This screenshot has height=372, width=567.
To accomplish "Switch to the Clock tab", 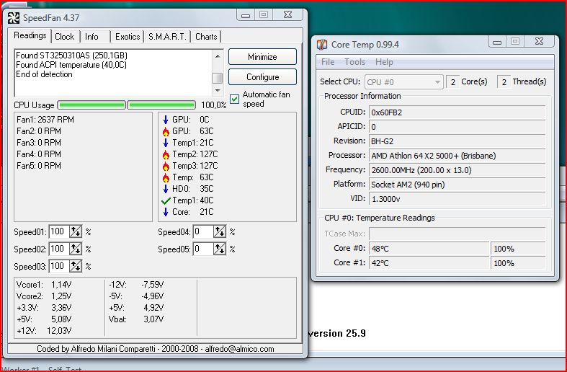I will tap(65, 37).
